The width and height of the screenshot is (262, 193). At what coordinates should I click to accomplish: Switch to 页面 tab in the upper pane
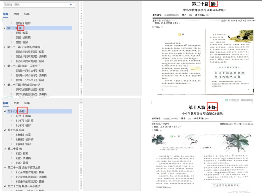16,14
